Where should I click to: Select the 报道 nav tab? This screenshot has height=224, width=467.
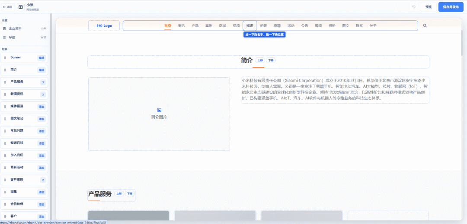pos(318,26)
